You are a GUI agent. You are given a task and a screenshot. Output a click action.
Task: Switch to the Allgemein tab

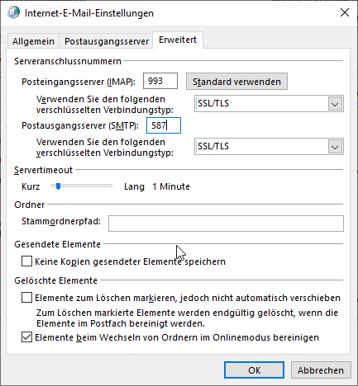pos(33,41)
